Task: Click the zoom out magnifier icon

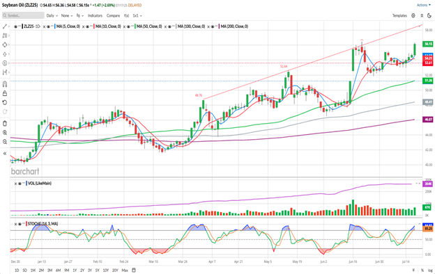Action: [x=4, y=142]
